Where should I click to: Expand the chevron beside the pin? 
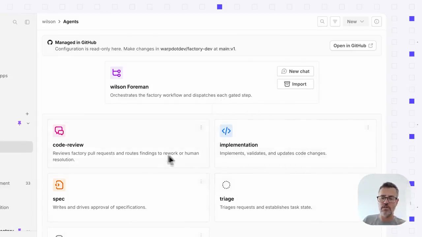pos(28,123)
